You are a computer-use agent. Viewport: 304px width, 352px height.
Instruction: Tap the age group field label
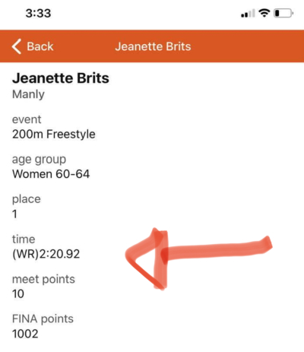click(39, 160)
